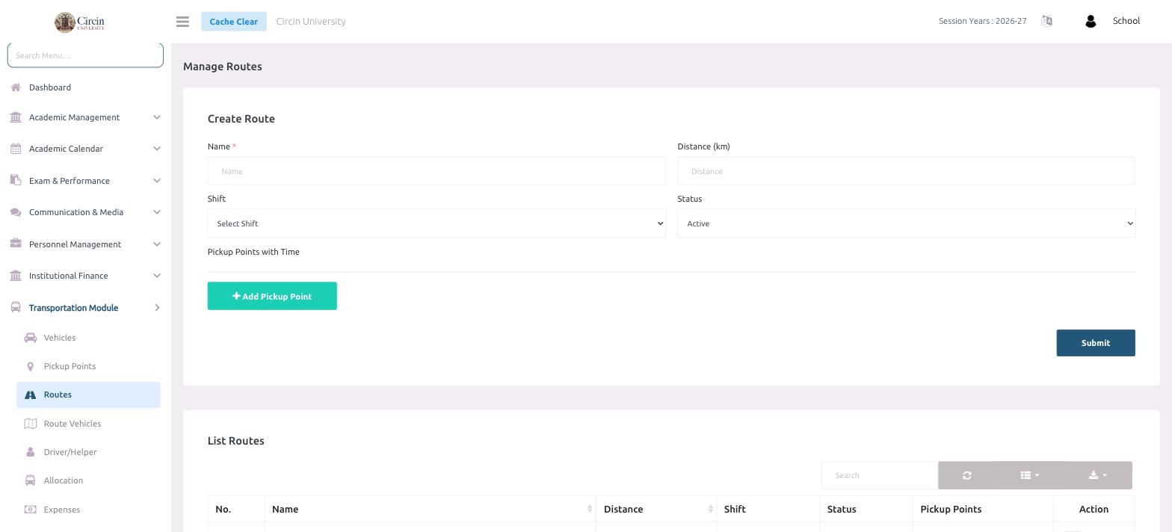Focus the List Routes search box

point(880,475)
